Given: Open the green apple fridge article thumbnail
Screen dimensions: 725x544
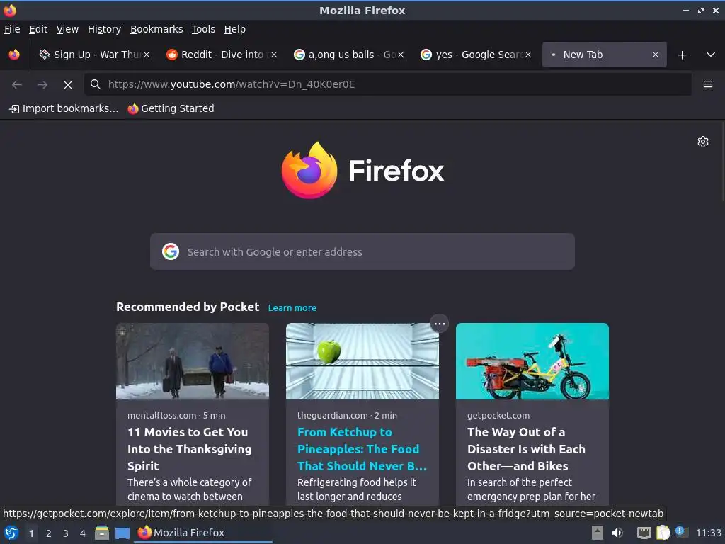Looking at the screenshot, I should point(362,361).
